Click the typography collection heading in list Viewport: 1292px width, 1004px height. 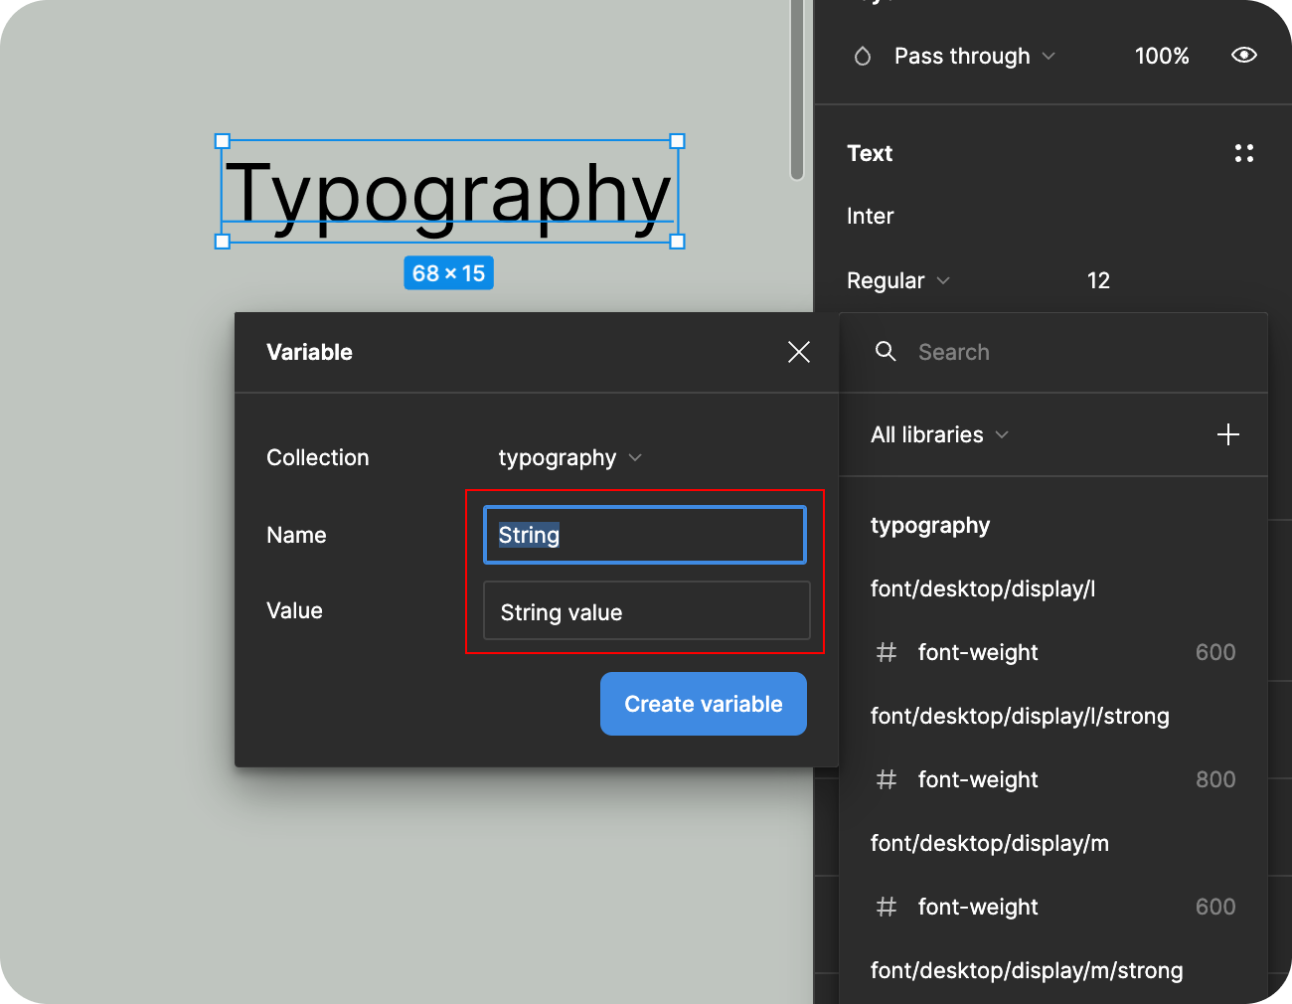point(930,525)
